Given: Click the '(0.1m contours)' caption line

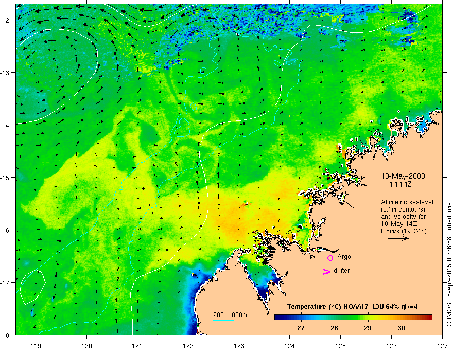Looking at the screenshot, I should tap(403, 209).
